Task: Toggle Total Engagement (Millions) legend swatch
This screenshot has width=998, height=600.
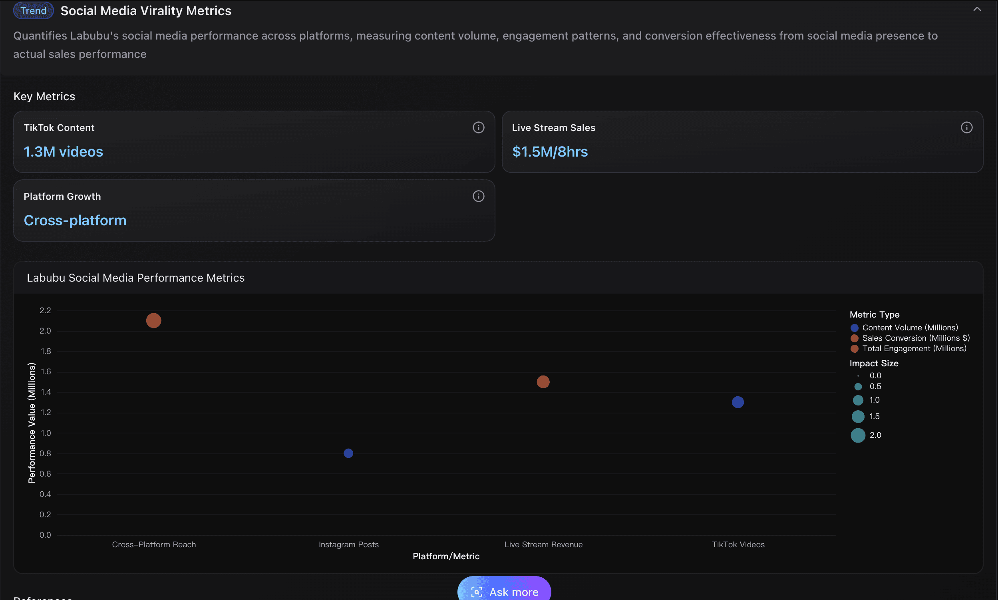Action: point(855,349)
